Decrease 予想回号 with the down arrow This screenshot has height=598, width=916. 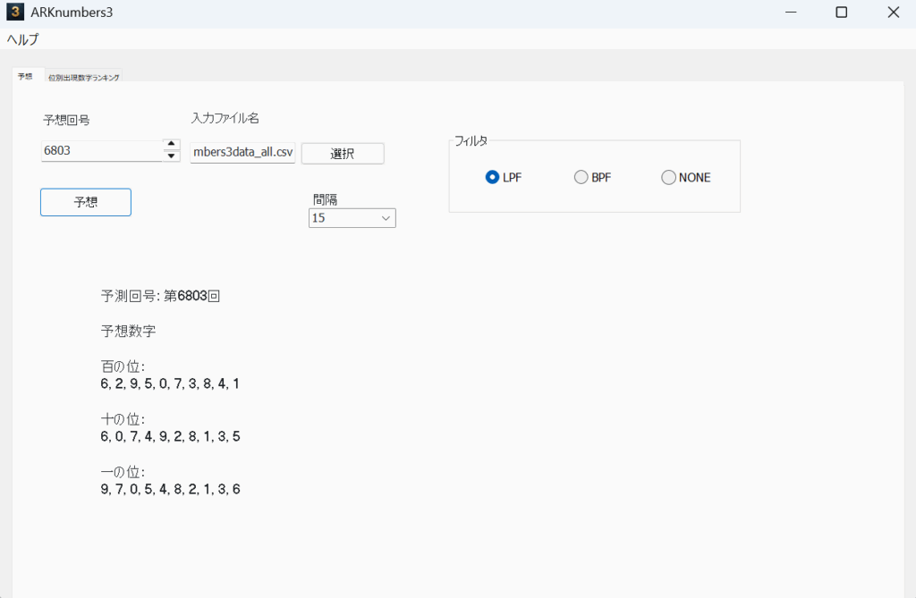(172, 156)
